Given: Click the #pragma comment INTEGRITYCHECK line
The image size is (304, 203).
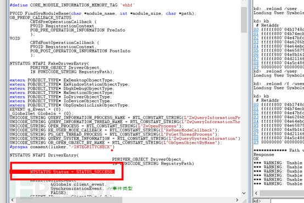Looking at the screenshot, I should [x=62, y=147].
